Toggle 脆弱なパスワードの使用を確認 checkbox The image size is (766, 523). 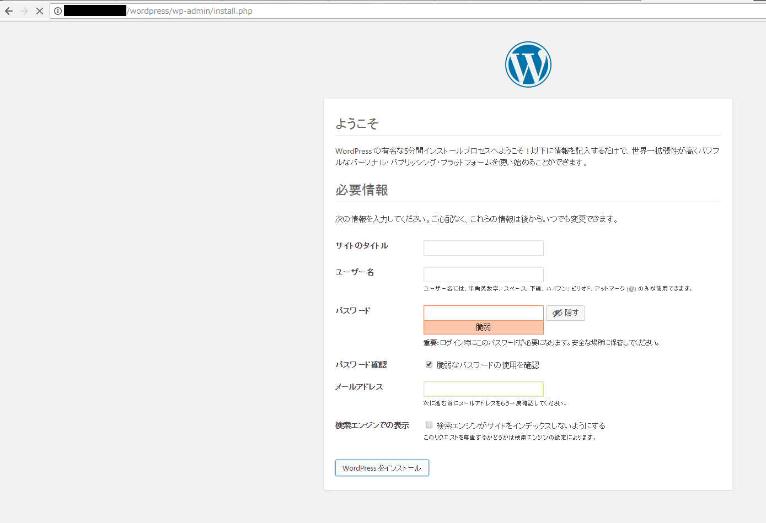coord(429,364)
